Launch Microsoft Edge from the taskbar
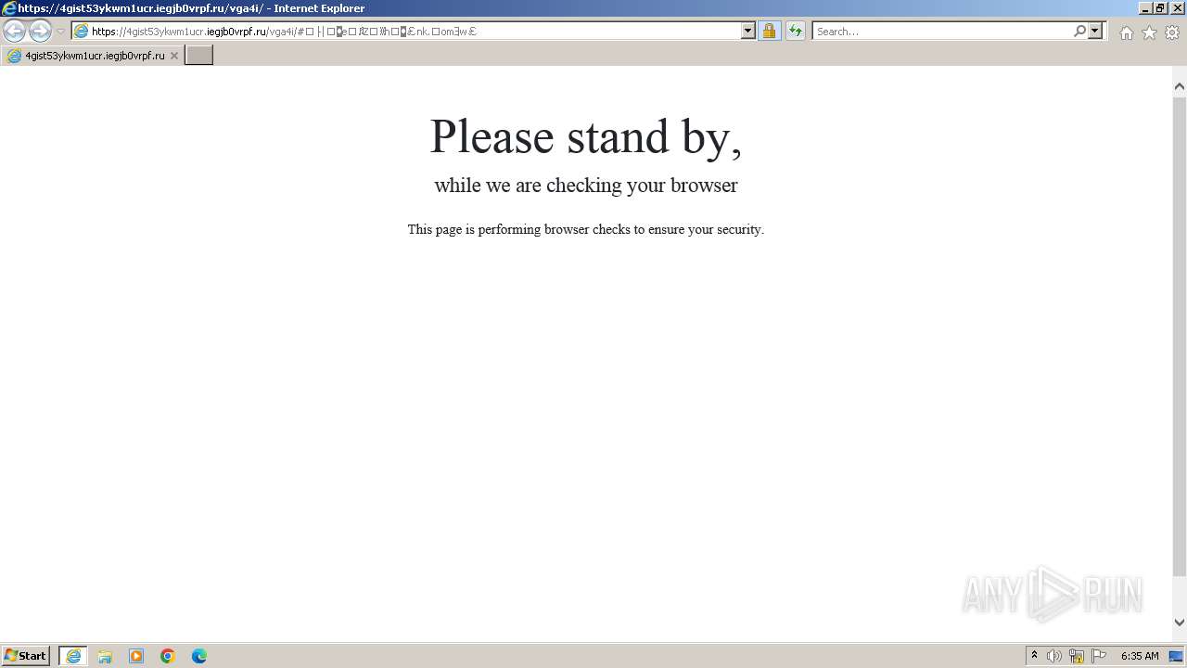The image size is (1187, 668). point(199,656)
